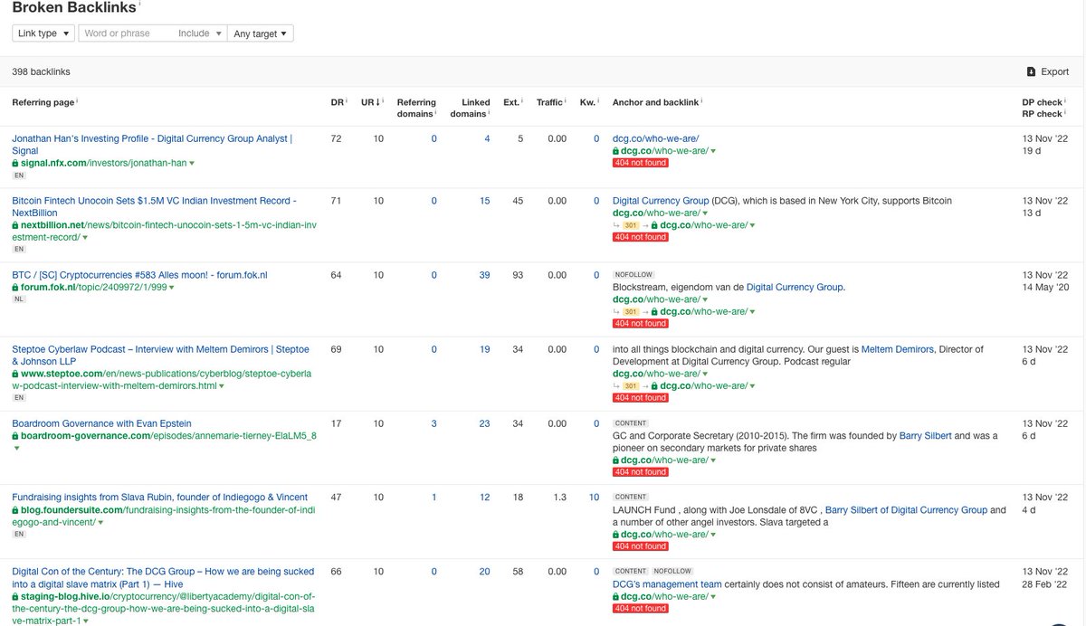This screenshot has height=626, width=1086.
Task: Click the info icon next to DP check header
Action: (1063, 100)
